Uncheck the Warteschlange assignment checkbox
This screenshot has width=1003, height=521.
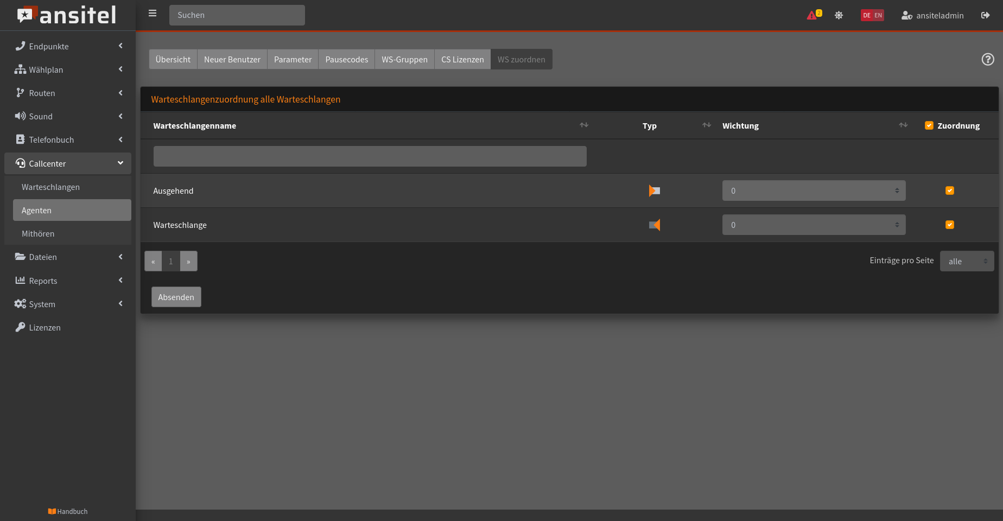(x=950, y=225)
